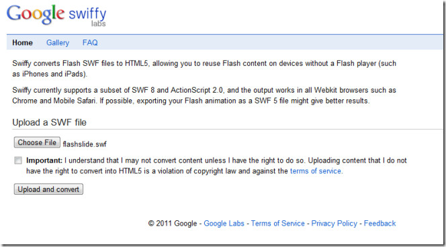Click the Feedback link

click(x=380, y=224)
